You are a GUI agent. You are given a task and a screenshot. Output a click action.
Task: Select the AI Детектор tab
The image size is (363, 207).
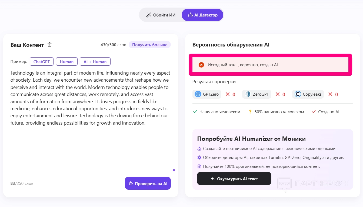click(x=202, y=15)
